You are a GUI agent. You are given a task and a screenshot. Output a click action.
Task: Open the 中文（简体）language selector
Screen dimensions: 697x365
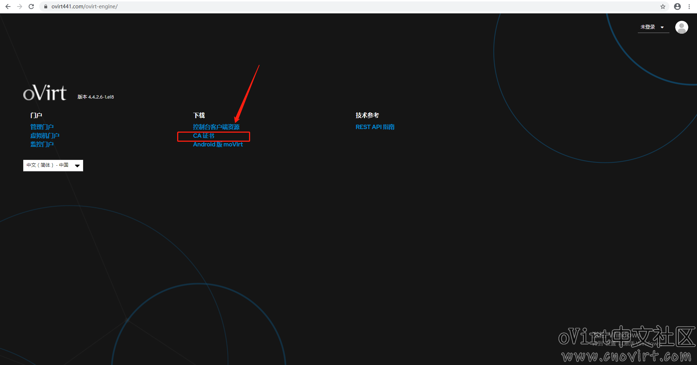click(53, 165)
